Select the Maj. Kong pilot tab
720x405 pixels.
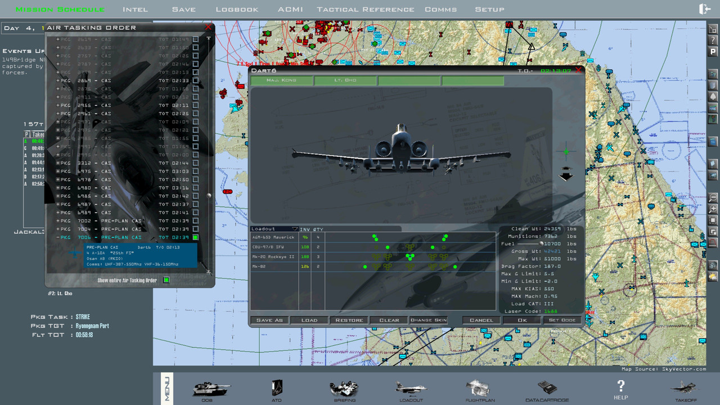coord(281,80)
